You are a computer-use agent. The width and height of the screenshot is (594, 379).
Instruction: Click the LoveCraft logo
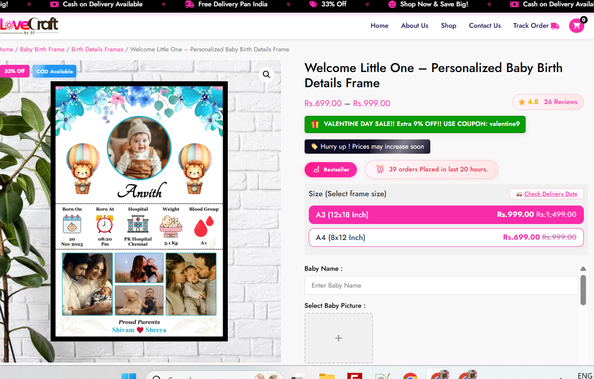pyautogui.click(x=30, y=26)
